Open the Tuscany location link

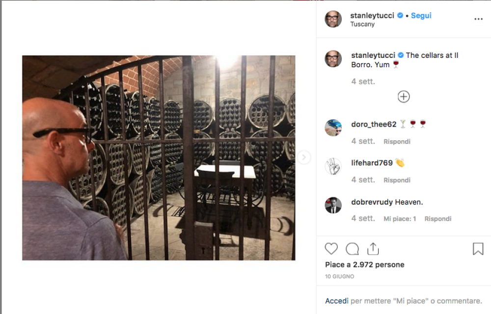[x=362, y=24]
